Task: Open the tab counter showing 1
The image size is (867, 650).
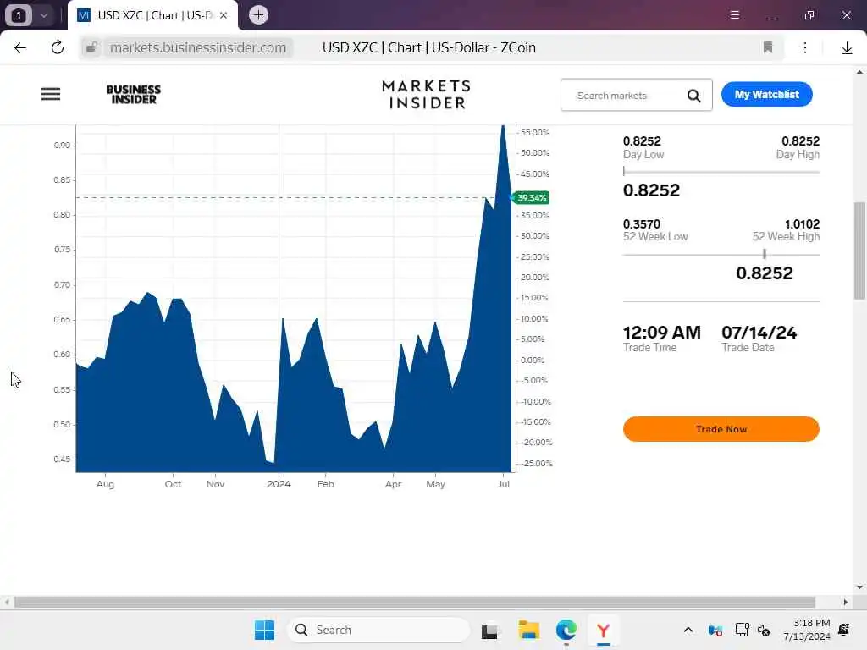Action: 19,15
